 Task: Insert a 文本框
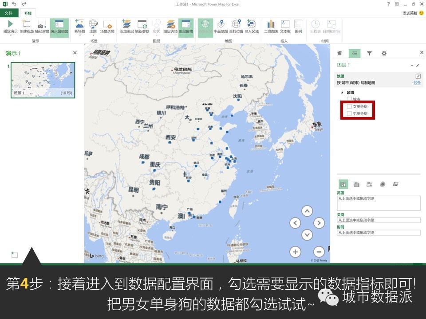point(285,27)
